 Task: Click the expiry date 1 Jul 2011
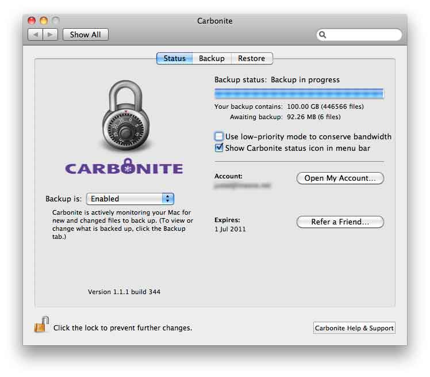[230, 229]
